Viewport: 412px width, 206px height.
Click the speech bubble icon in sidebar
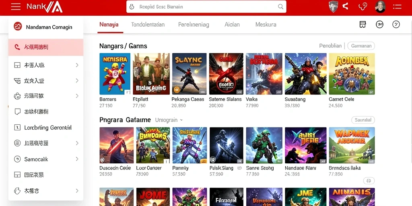click(x=17, y=112)
